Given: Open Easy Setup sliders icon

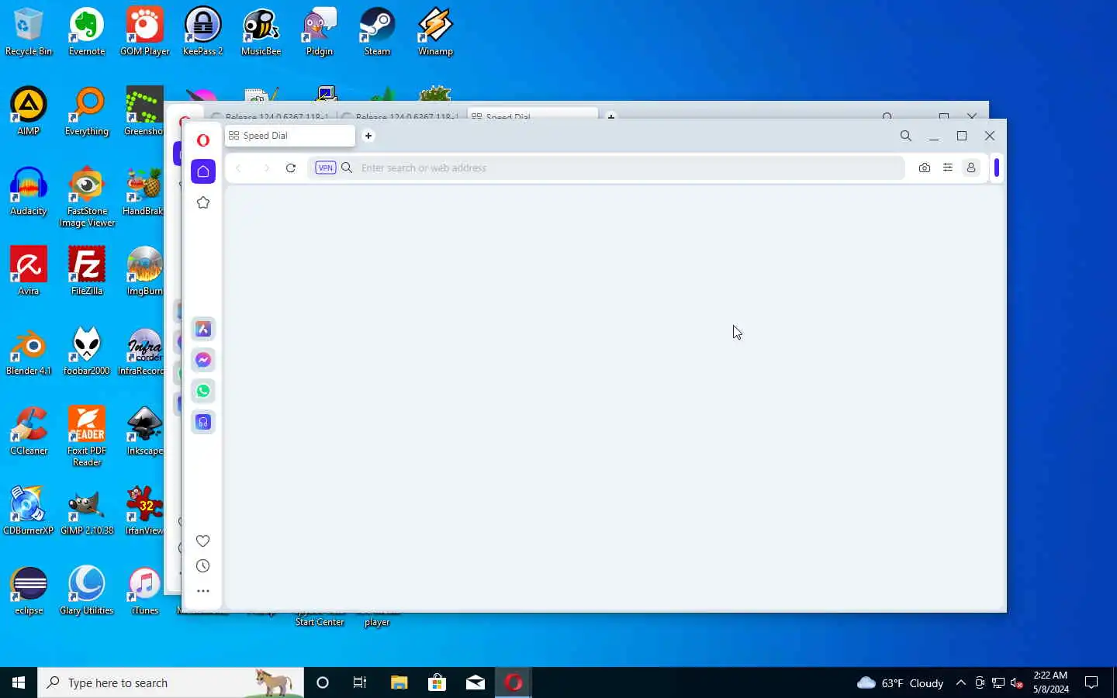Looking at the screenshot, I should click(948, 168).
